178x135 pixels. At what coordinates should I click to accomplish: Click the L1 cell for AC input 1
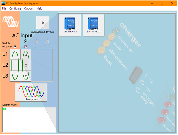[x=15, y=54]
